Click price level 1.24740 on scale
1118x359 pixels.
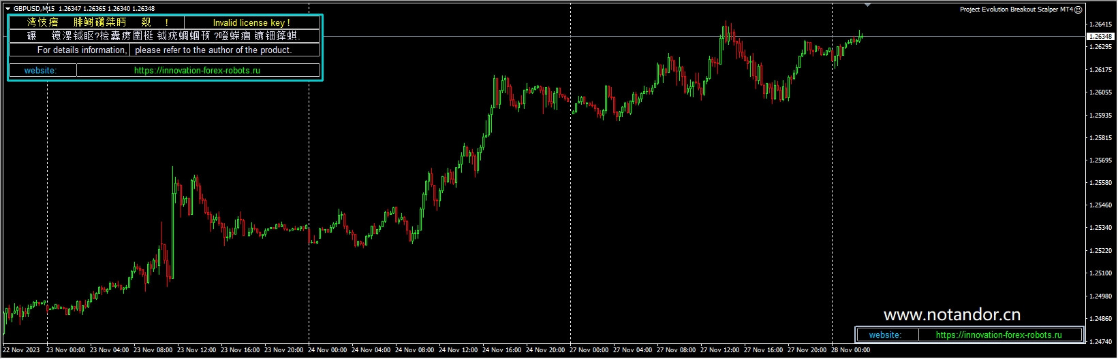click(x=1100, y=341)
